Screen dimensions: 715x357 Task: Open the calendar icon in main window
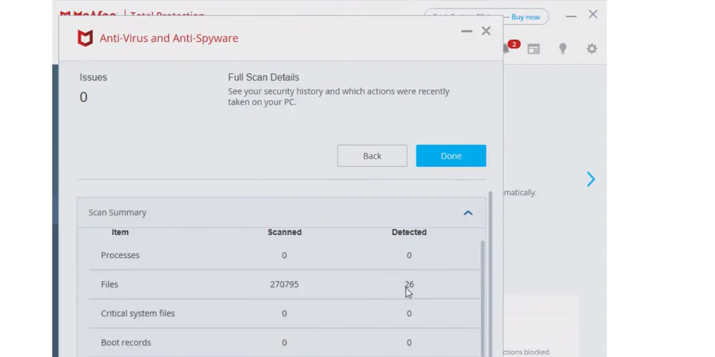(534, 49)
